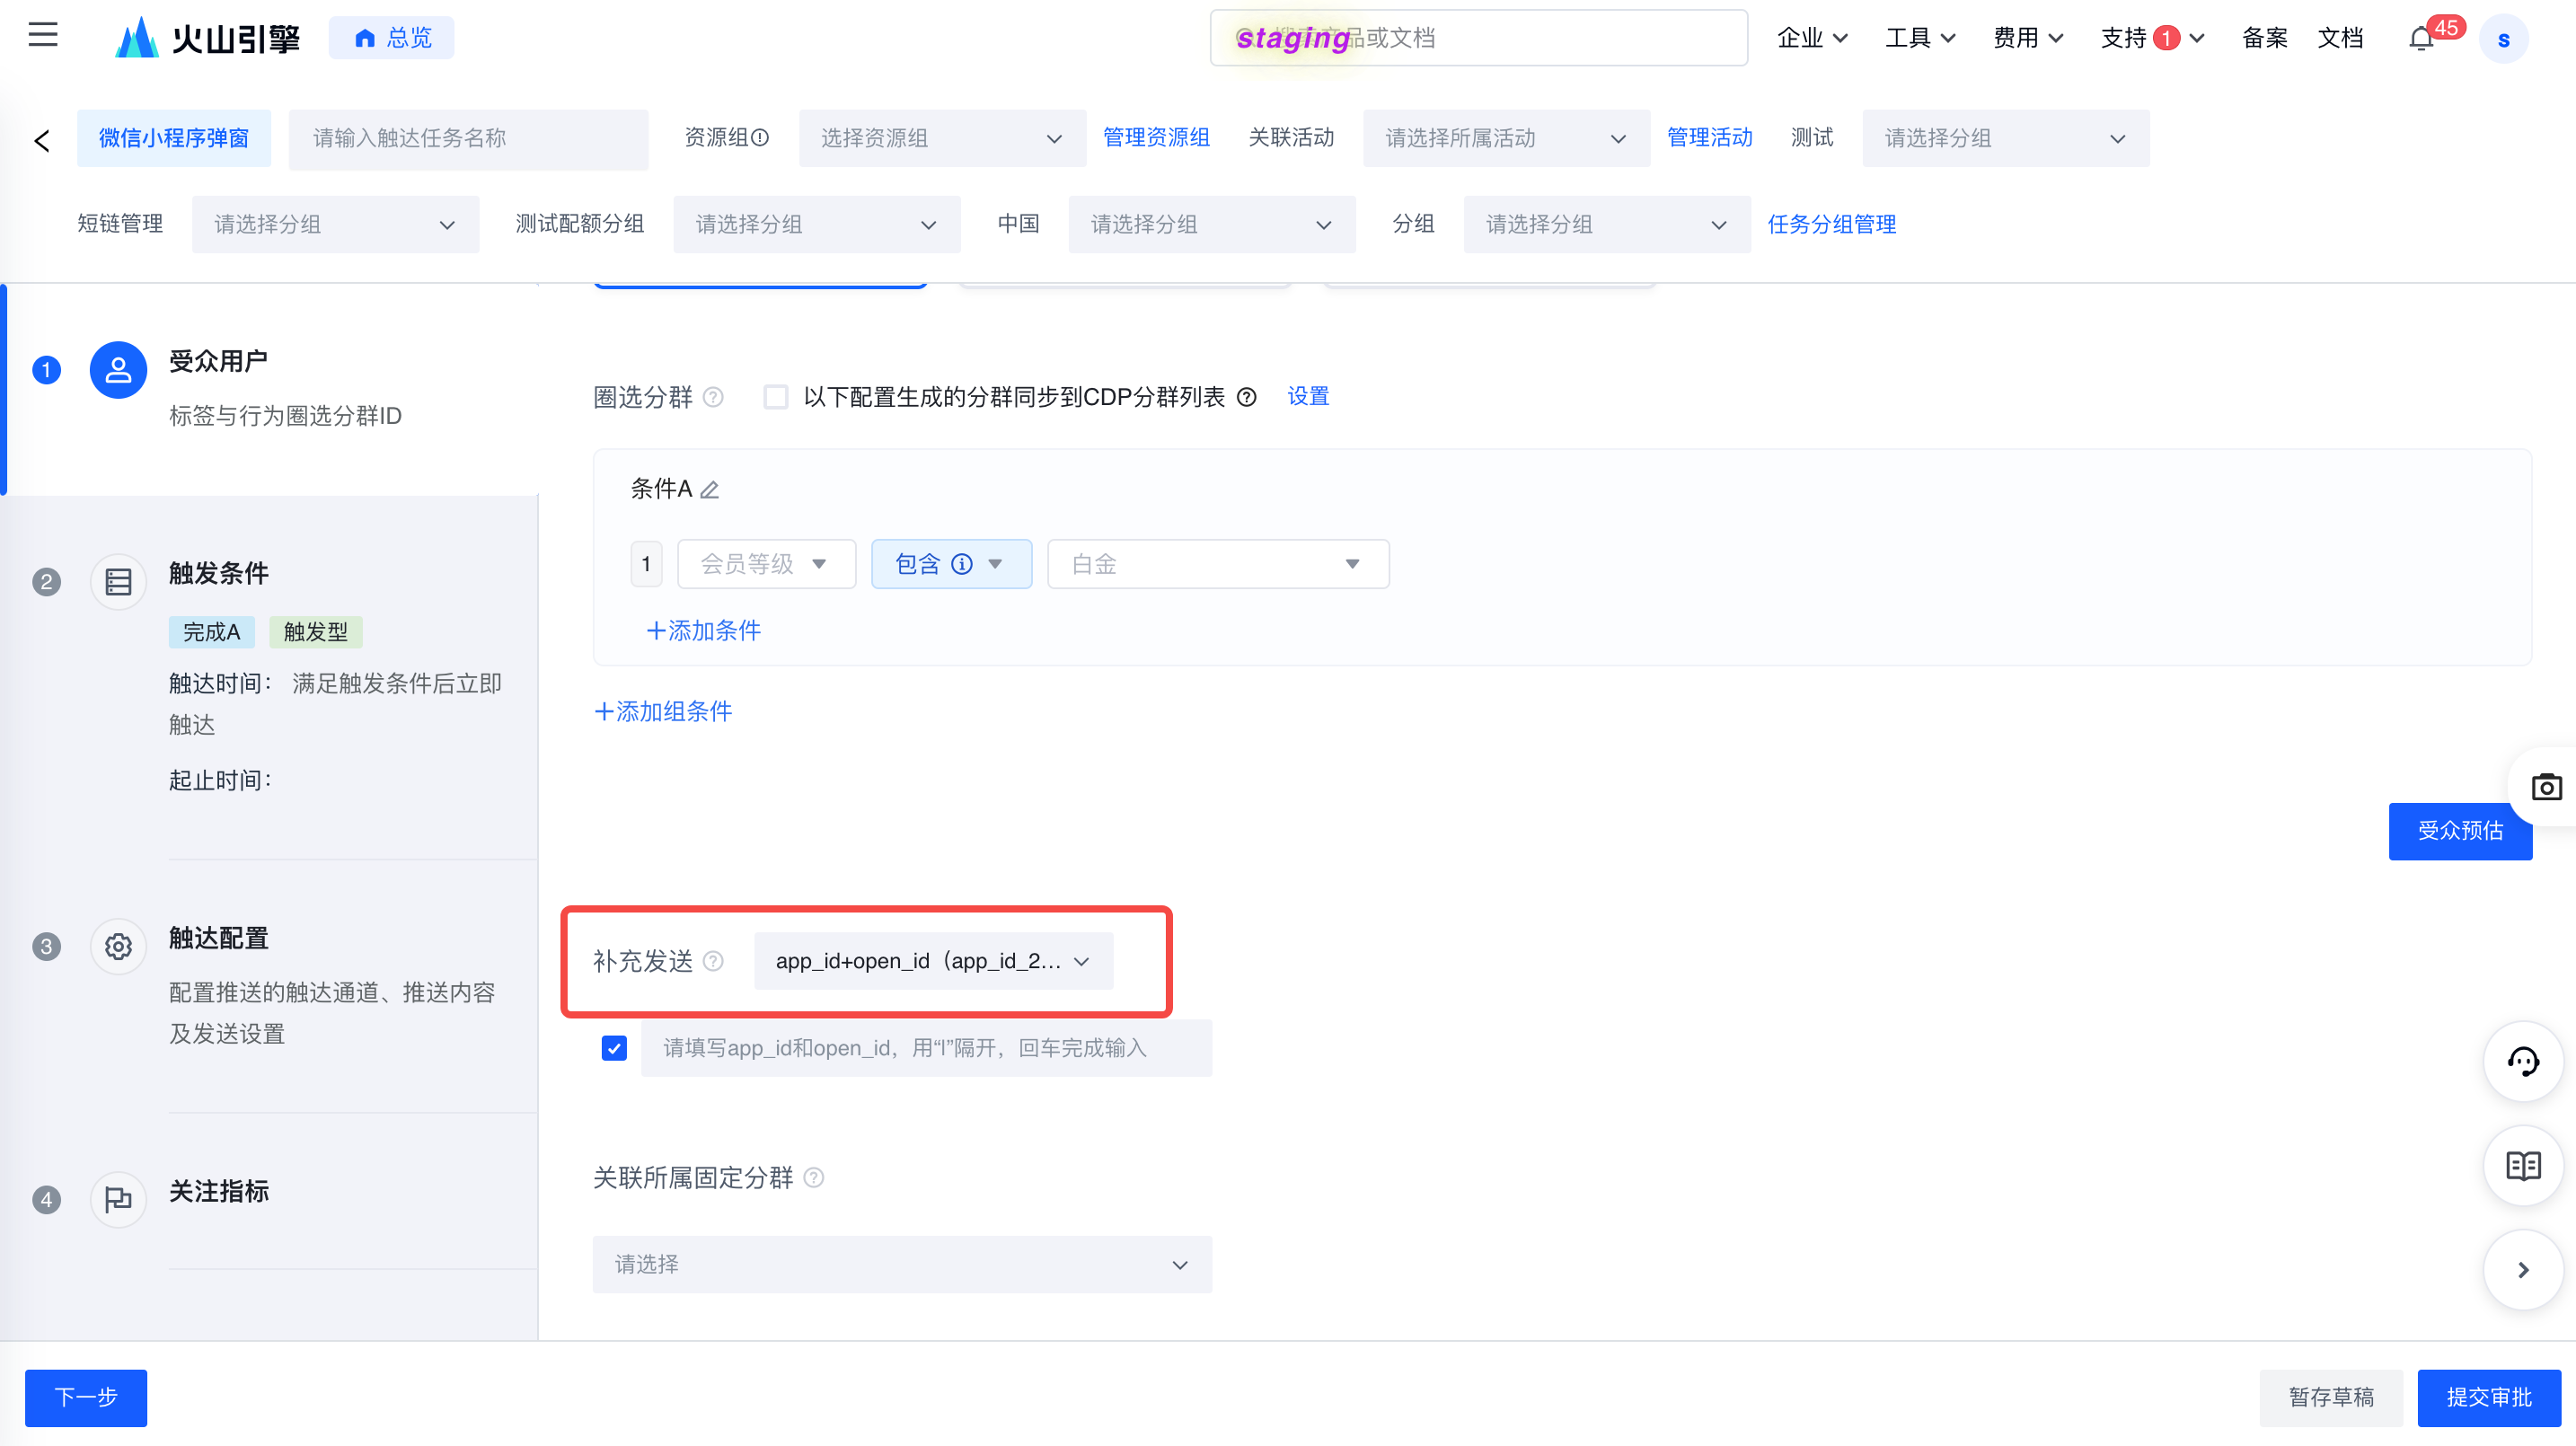Open the user avatar menu
The width and height of the screenshot is (2576, 1446).
pyautogui.click(x=2503, y=39)
